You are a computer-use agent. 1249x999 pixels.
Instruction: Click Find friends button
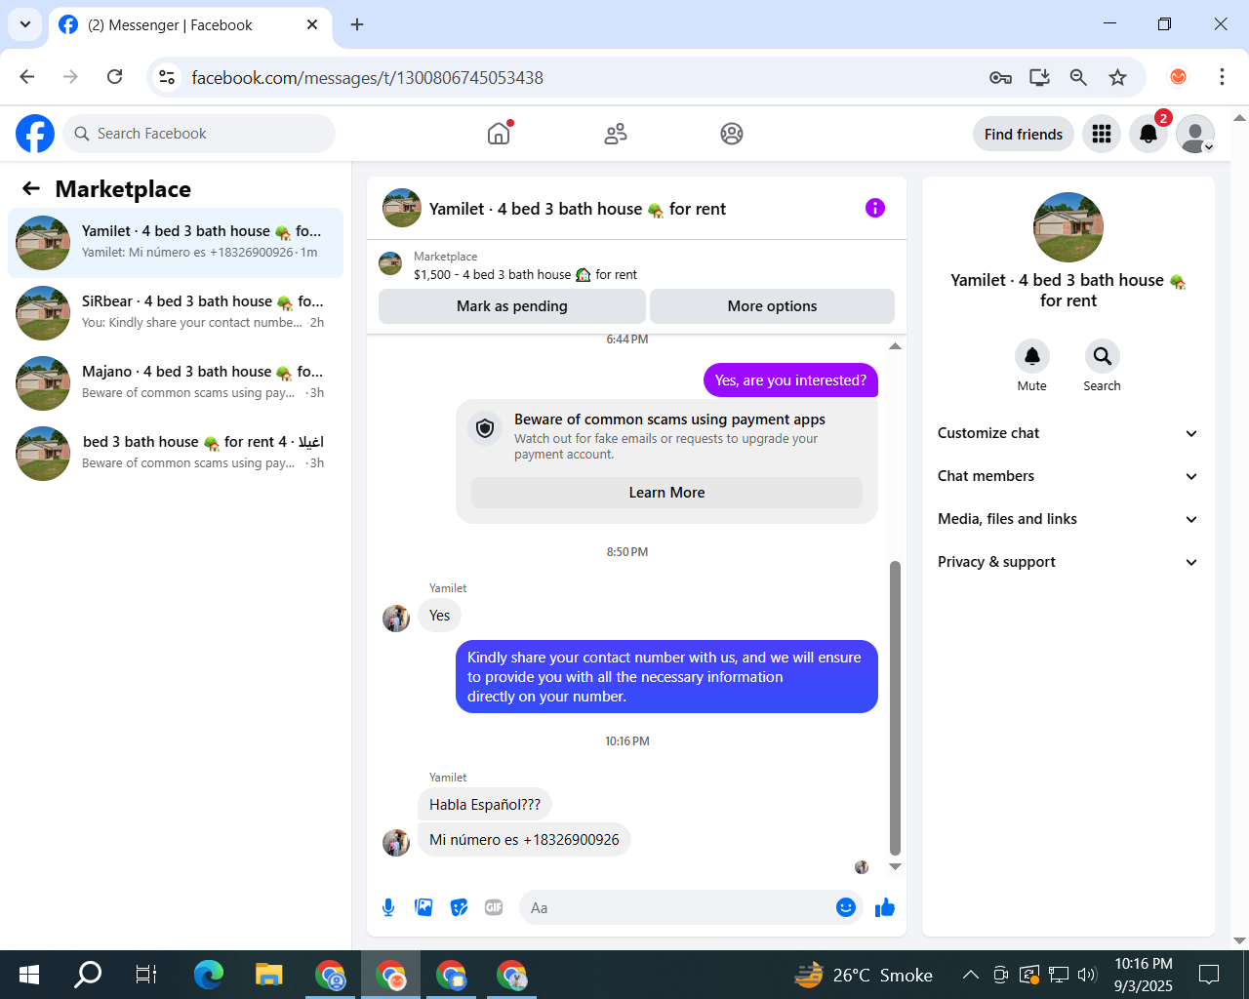point(1024,134)
